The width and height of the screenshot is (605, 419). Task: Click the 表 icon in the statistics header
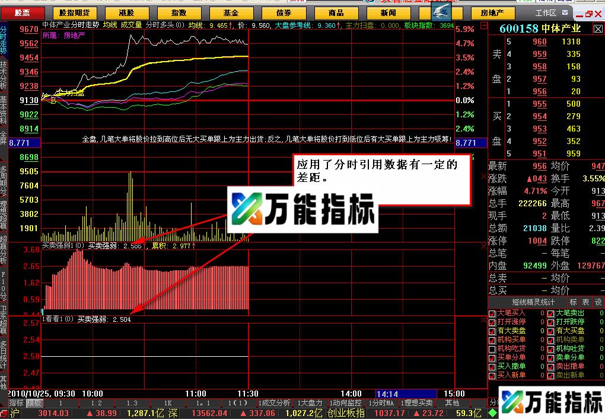(x=585, y=302)
